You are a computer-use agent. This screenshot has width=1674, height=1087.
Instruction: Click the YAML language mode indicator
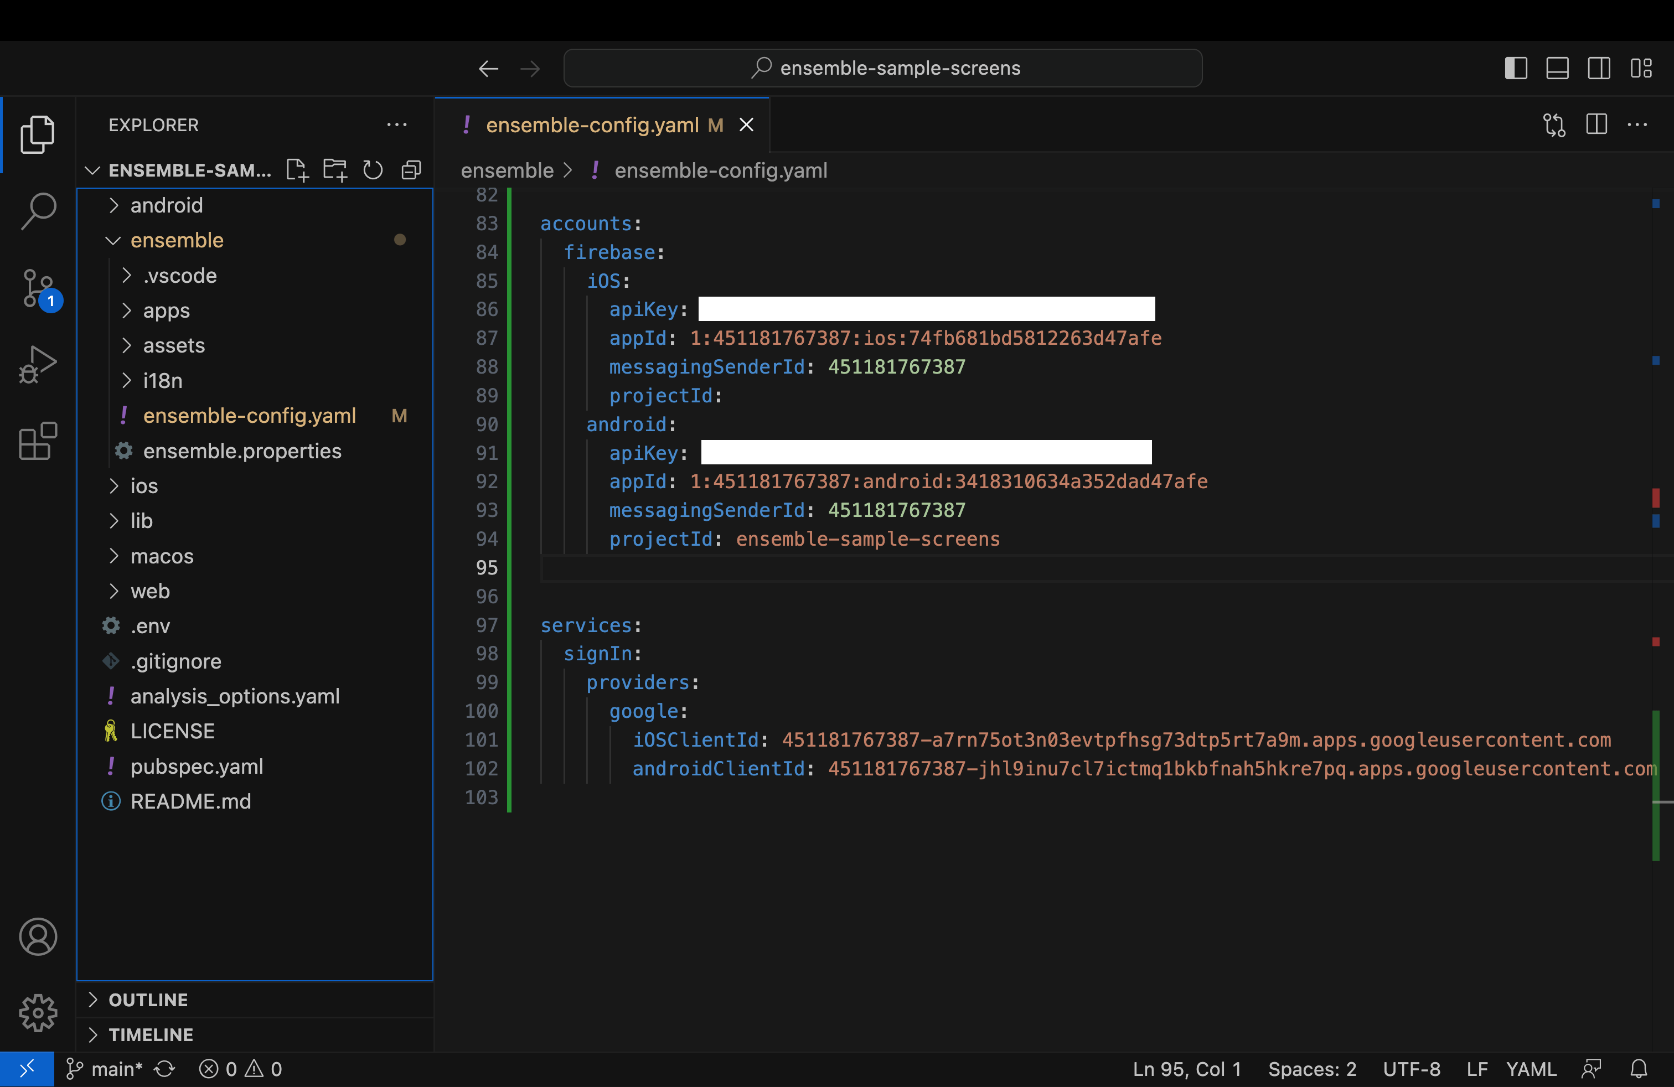pos(1531,1069)
